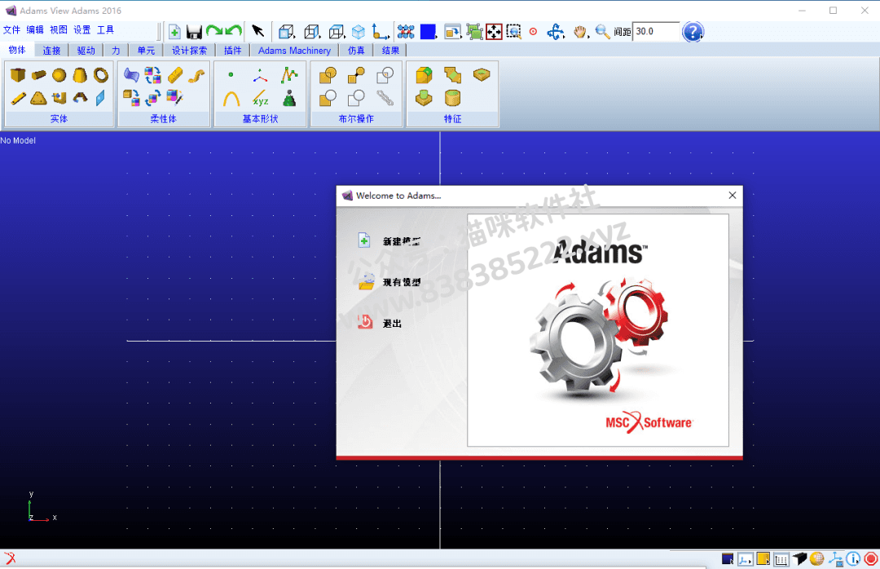880x569 pixels.
Task: Click the Fit View toolbar icon
Action: (x=494, y=32)
